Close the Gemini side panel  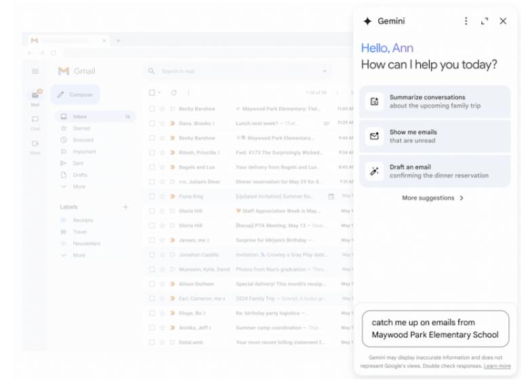pos(503,21)
